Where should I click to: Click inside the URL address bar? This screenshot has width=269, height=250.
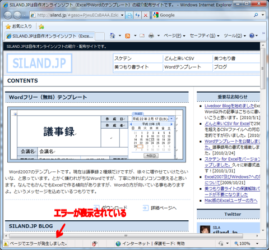[77, 15]
